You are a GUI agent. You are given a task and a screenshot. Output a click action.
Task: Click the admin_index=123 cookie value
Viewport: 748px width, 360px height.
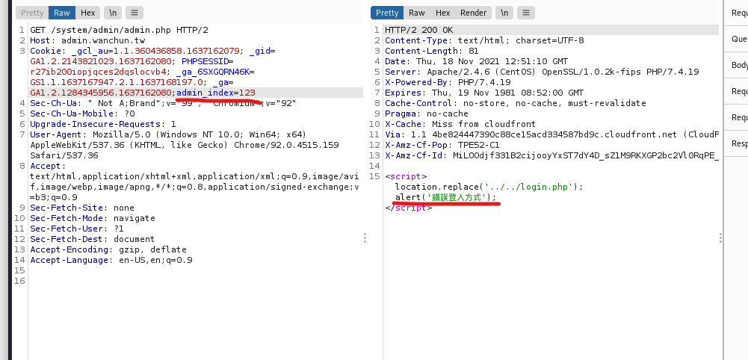(x=216, y=93)
